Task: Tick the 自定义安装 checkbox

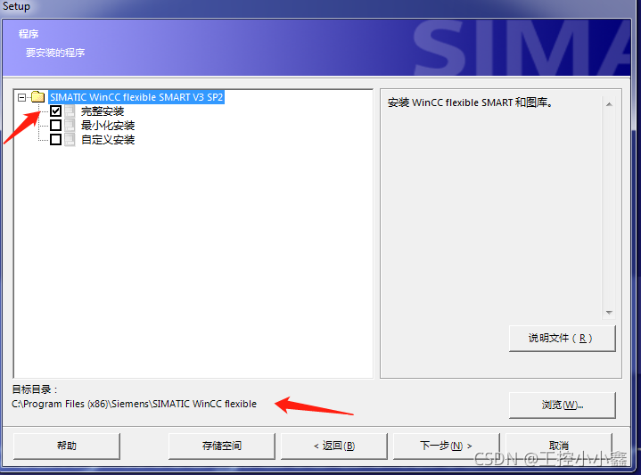Action: coord(56,139)
